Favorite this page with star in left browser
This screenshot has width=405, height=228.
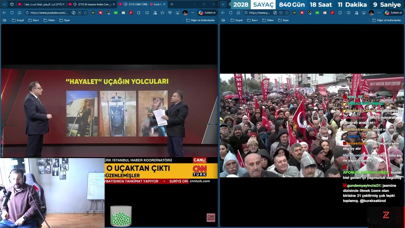click(85, 13)
